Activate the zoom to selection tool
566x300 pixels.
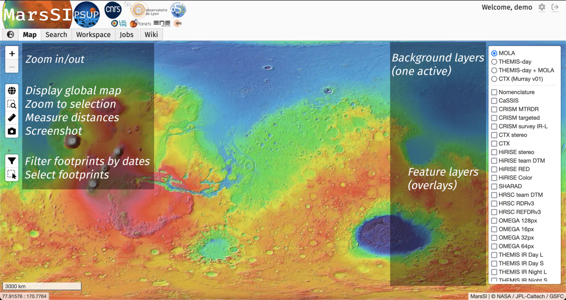tap(12, 104)
